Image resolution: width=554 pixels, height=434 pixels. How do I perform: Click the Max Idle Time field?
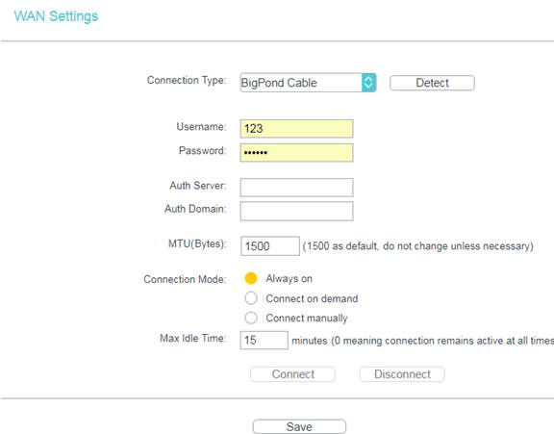pyautogui.click(x=264, y=340)
